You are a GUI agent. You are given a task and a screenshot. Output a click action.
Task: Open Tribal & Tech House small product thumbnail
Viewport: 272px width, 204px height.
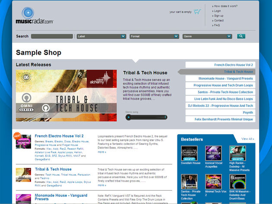pyautogui.click(x=23, y=175)
